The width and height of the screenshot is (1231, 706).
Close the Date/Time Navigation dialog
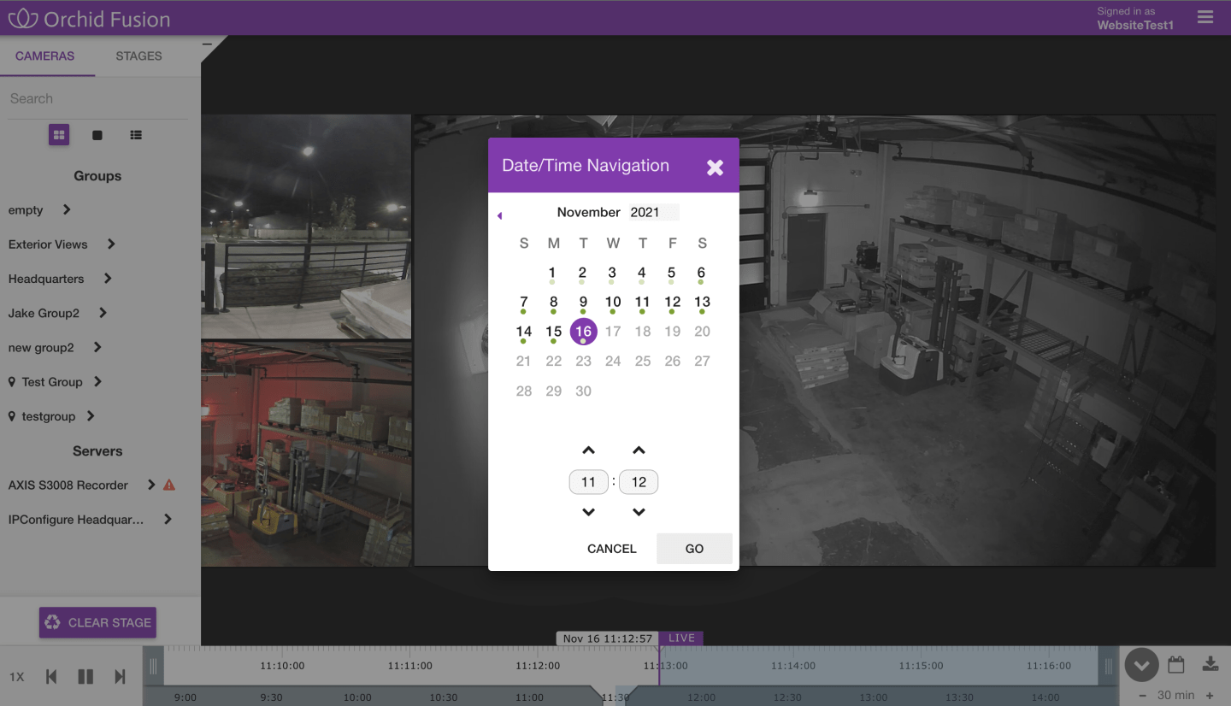[x=715, y=168]
